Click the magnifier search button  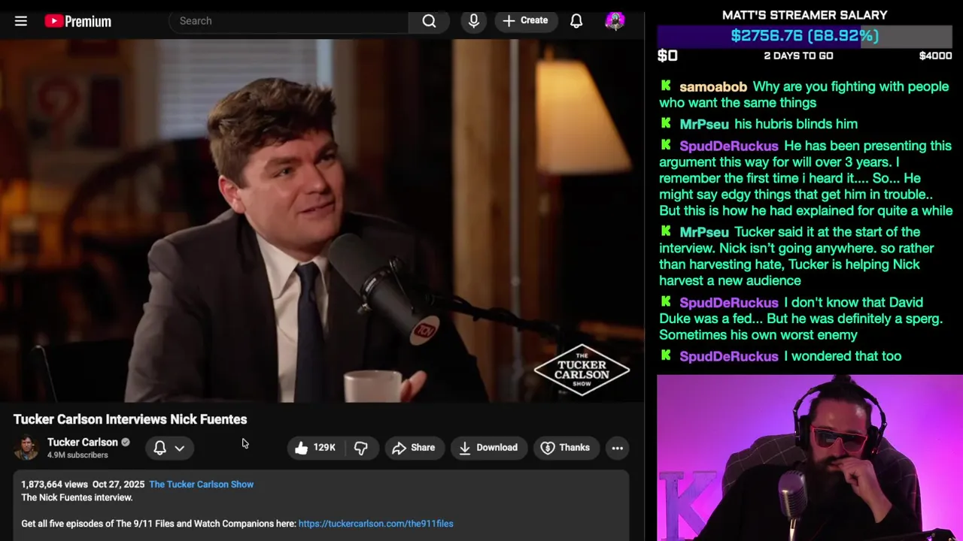429,21
